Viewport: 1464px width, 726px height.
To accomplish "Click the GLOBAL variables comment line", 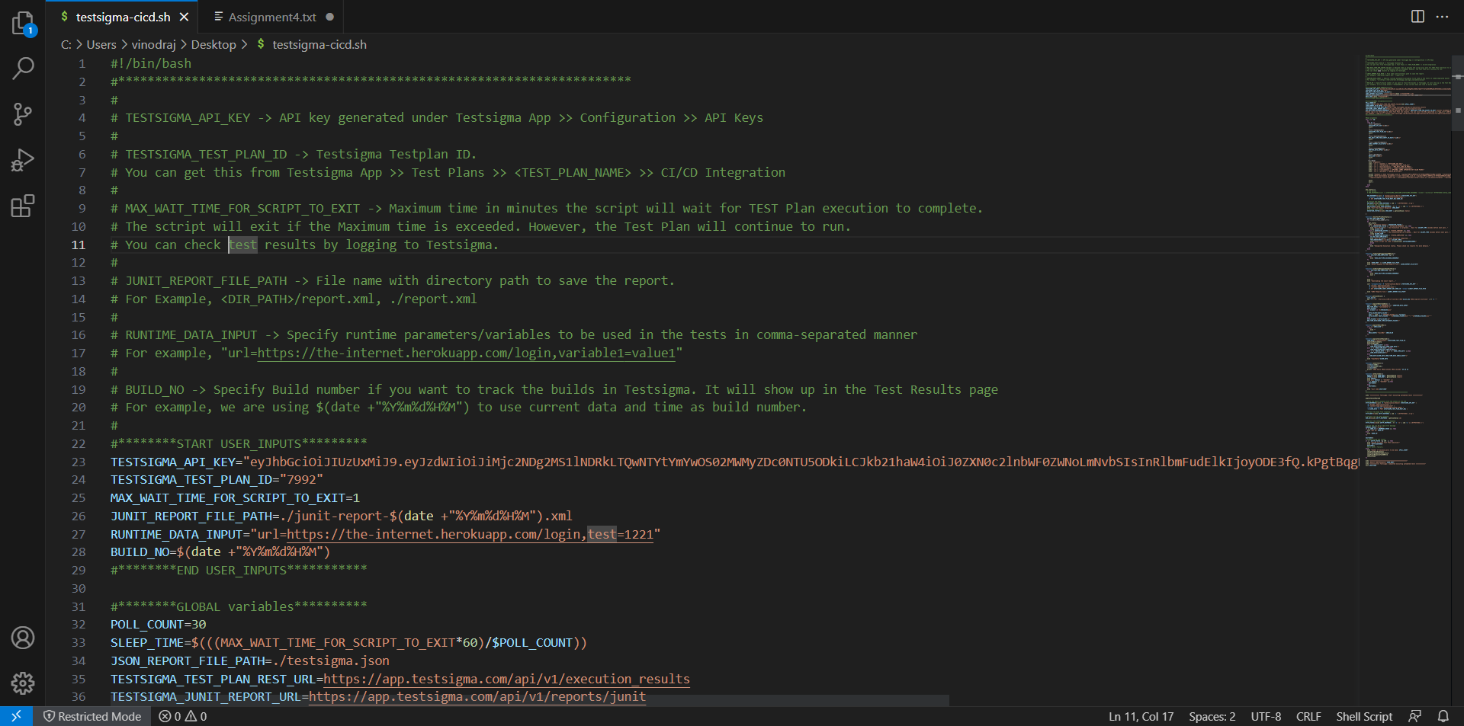I will tap(239, 606).
